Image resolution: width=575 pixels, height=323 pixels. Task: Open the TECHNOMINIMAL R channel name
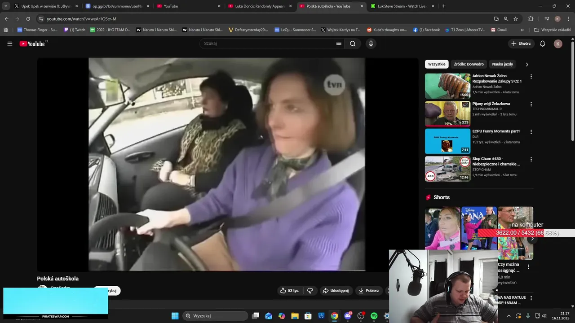tap(487, 109)
